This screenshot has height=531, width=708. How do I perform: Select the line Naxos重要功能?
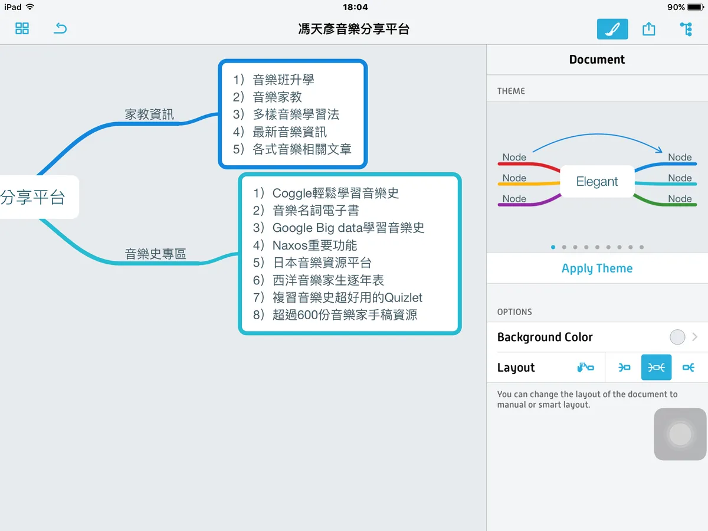tap(314, 245)
